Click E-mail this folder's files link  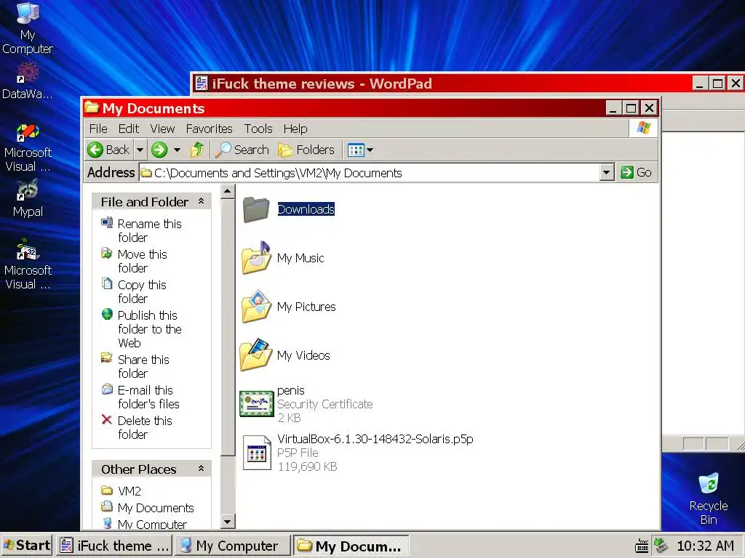(148, 397)
